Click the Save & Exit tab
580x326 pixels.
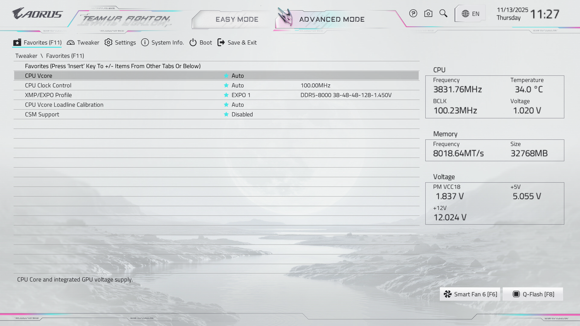point(237,43)
